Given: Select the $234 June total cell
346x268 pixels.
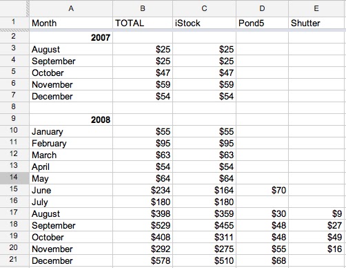Looking at the screenshot, I should [143, 190].
